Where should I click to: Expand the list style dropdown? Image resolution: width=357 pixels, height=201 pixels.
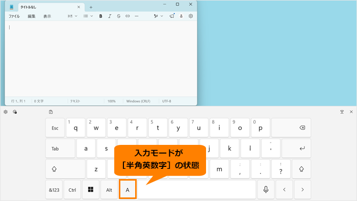88,16
